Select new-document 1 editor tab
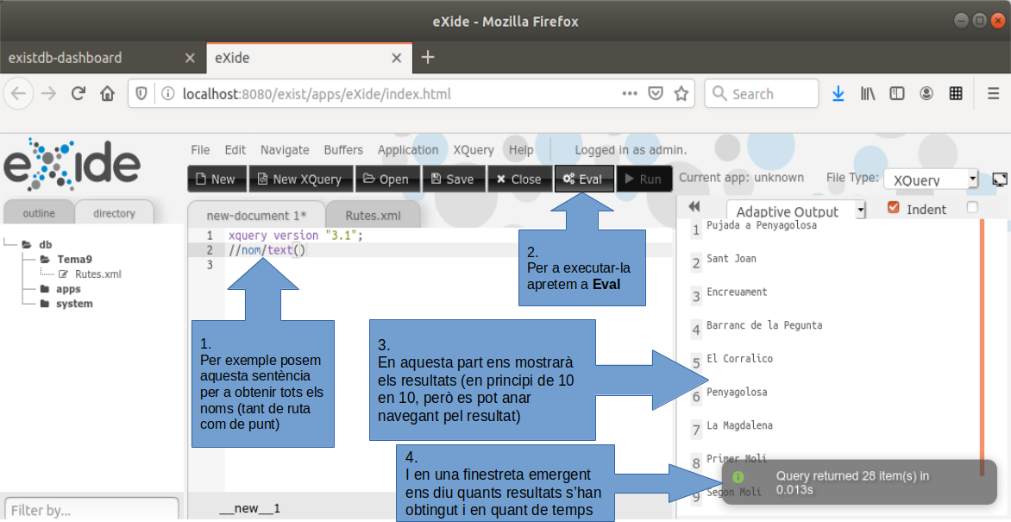This screenshot has width=1011, height=522. coord(256,215)
